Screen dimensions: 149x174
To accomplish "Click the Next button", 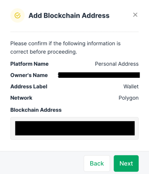I will tap(126, 163).
